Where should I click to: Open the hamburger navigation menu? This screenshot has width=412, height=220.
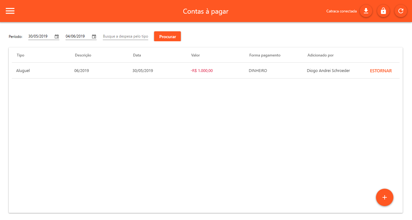point(10,11)
